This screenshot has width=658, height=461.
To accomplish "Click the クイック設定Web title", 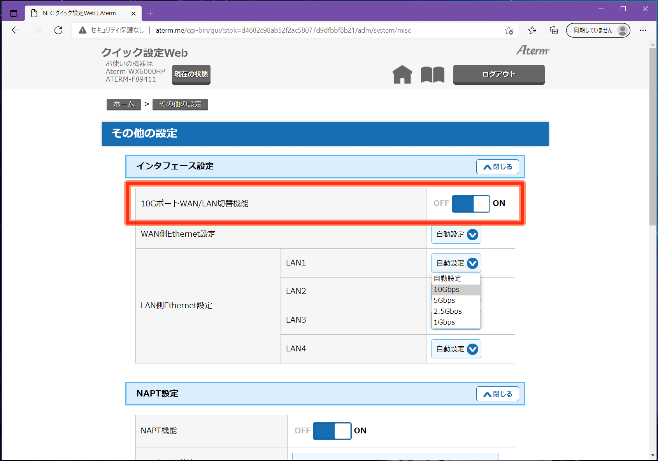I will (144, 53).
